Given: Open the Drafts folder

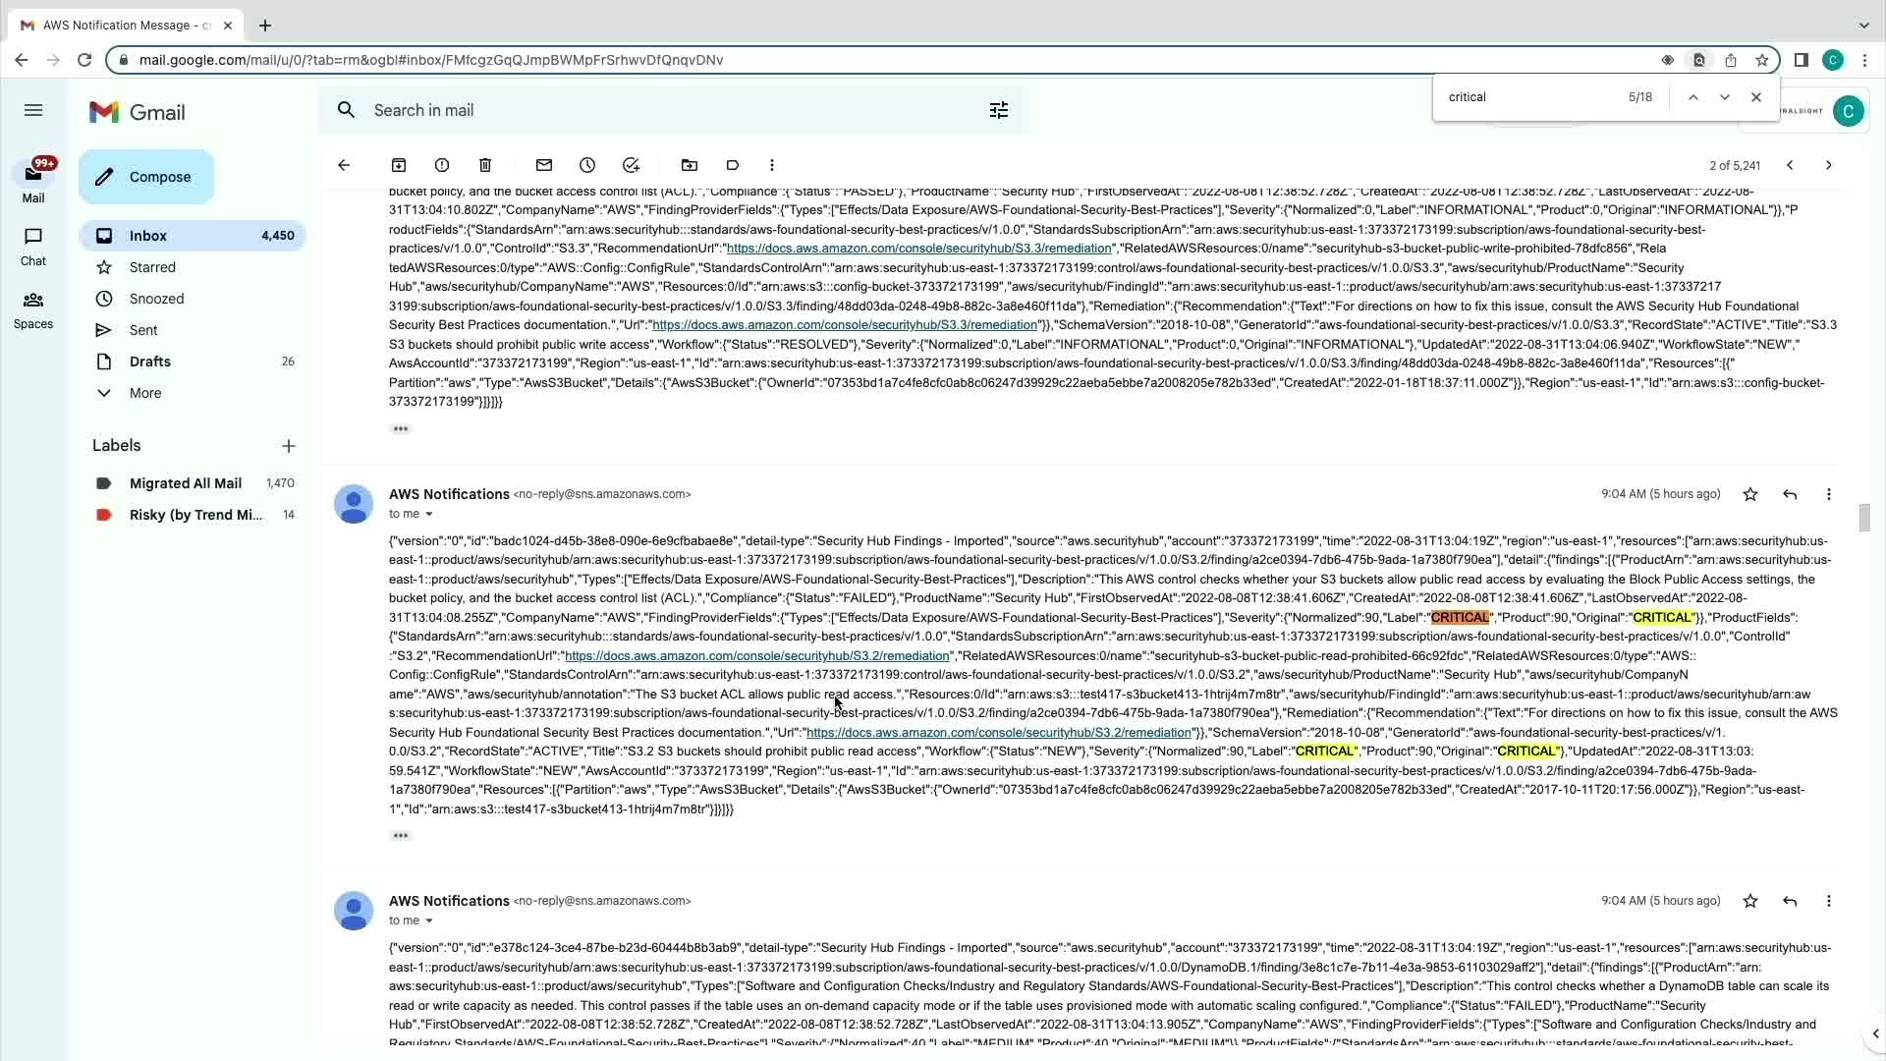Looking at the screenshot, I should [x=150, y=362].
